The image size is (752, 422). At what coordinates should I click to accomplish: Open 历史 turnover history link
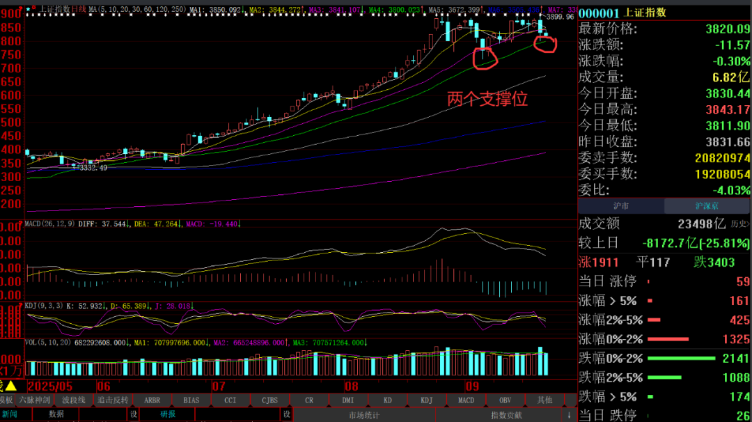[x=739, y=224]
